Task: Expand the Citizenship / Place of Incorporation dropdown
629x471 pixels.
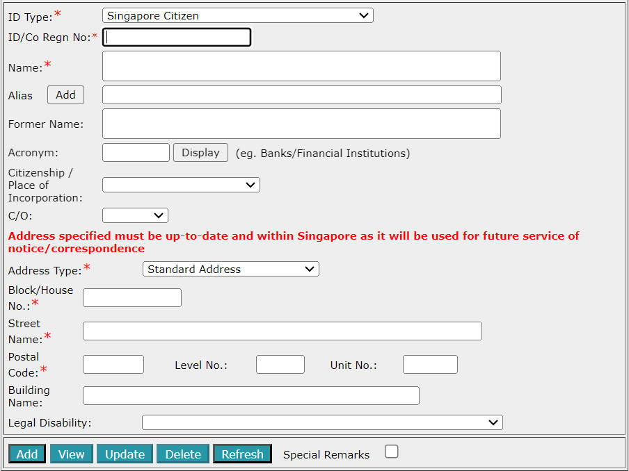Action: click(181, 185)
